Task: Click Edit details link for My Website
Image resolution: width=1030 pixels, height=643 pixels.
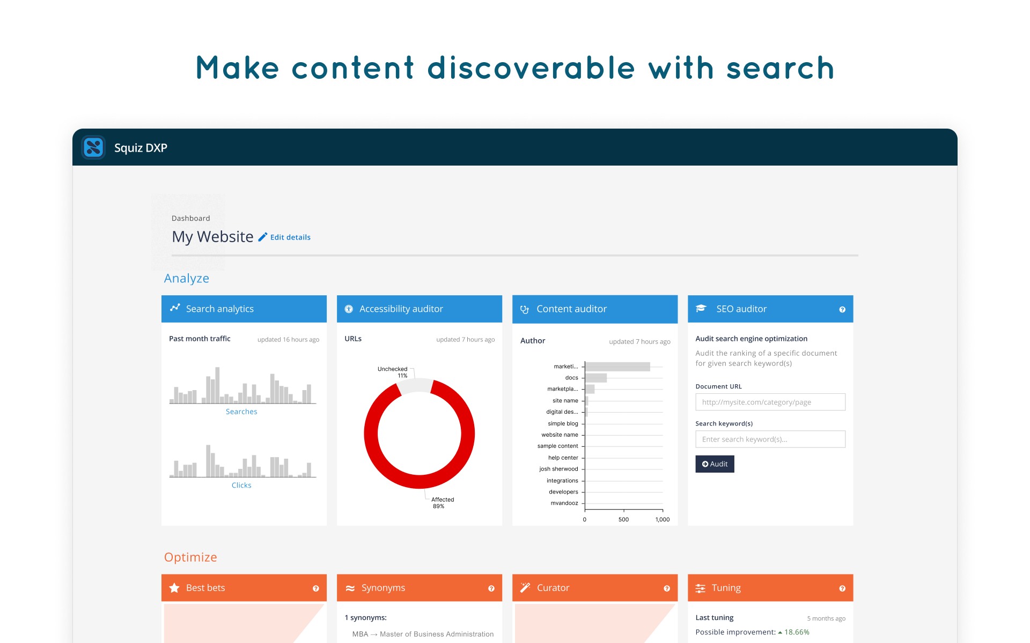Action: (289, 237)
